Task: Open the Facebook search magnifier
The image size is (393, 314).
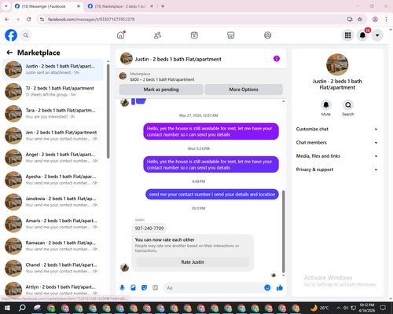Action: (x=26, y=35)
